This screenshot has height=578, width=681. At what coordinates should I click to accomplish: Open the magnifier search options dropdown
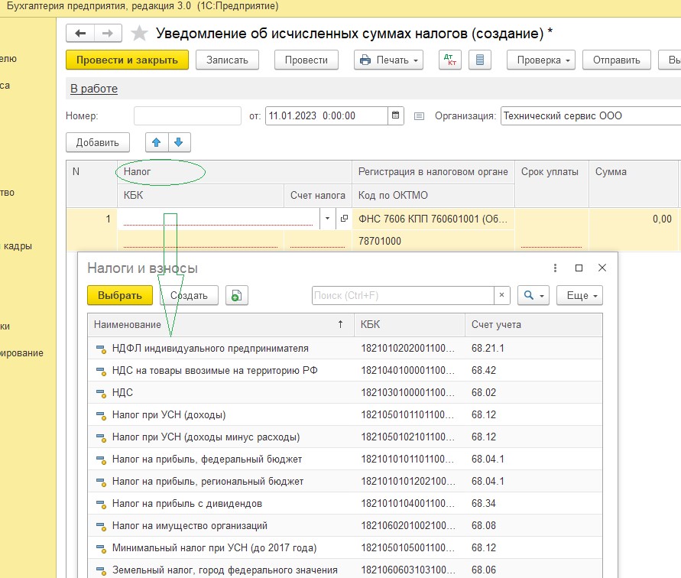click(533, 296)
